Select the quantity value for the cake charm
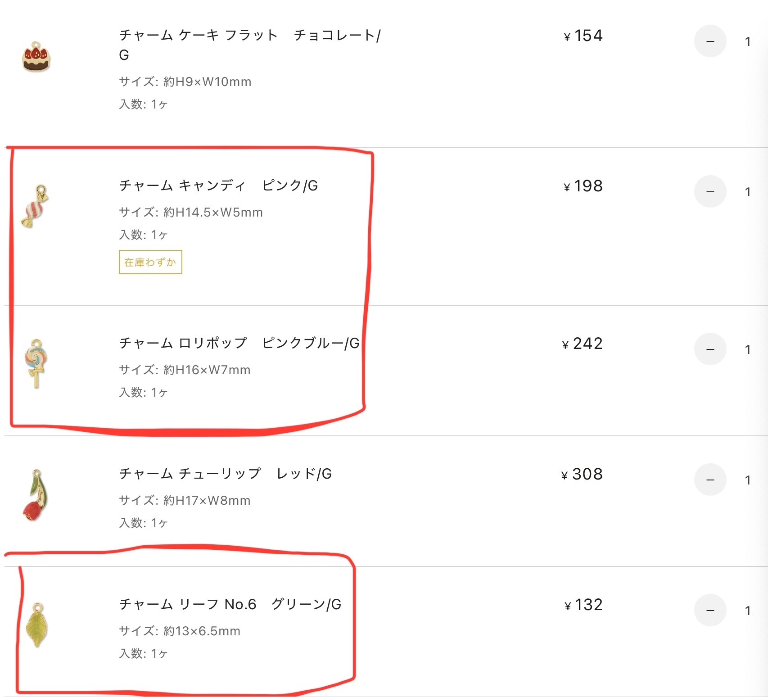 click(748, 42)
